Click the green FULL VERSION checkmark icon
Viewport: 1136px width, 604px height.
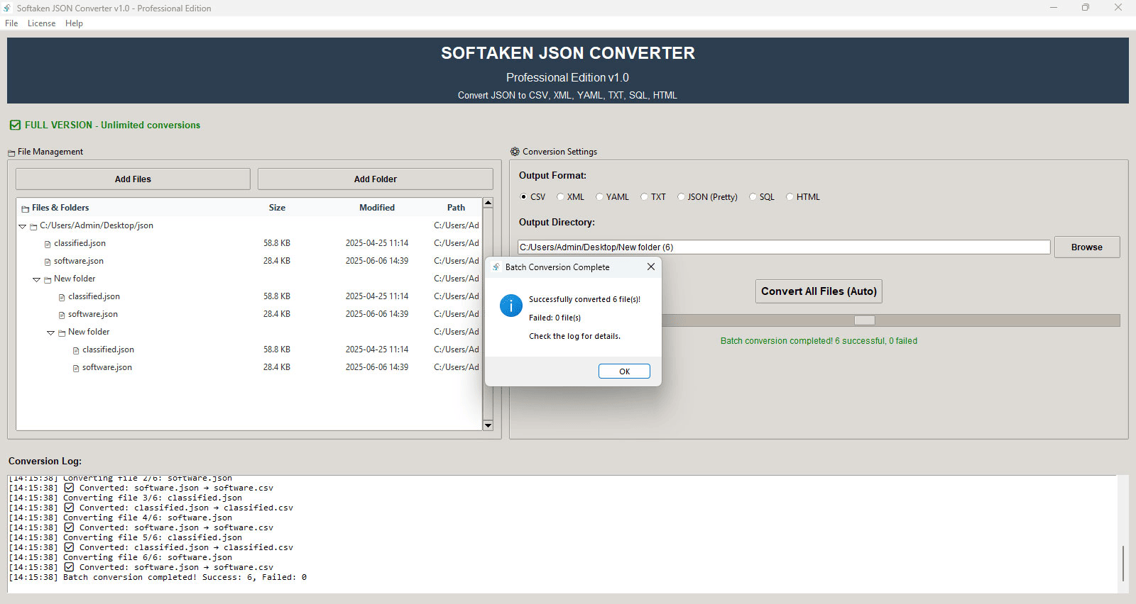(15, 125)
